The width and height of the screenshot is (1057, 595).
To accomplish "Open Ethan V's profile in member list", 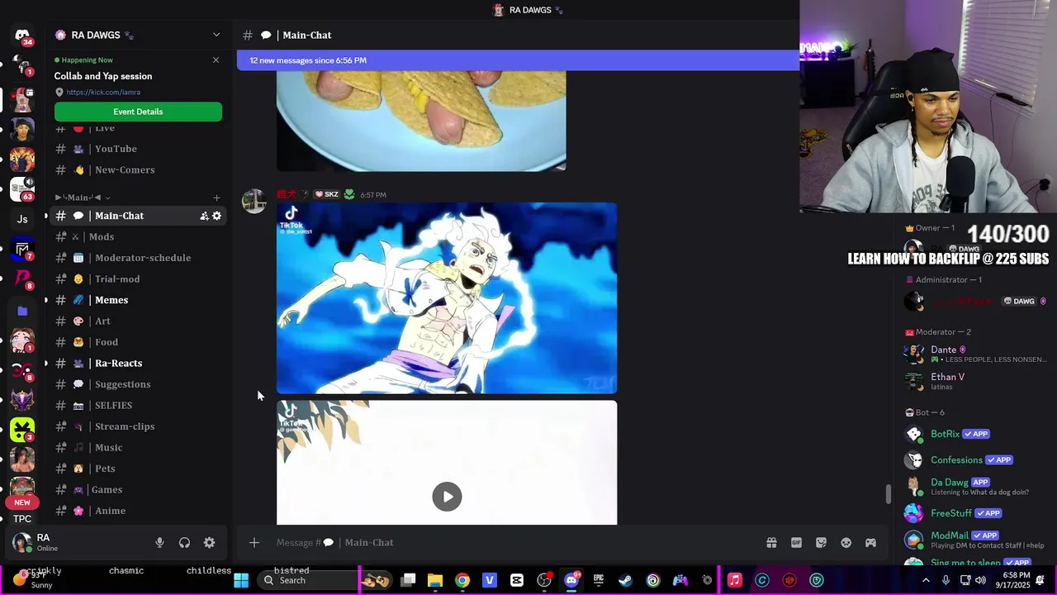I will pos(976,381).
